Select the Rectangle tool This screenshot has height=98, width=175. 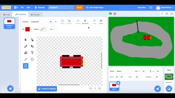(26, 66)
